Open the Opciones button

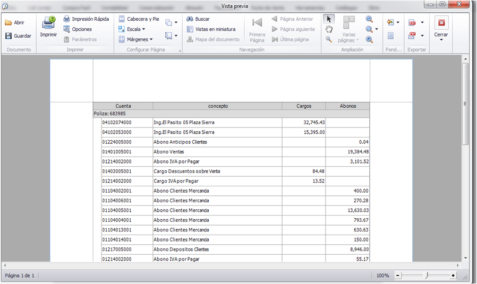(x=78, y=29)
